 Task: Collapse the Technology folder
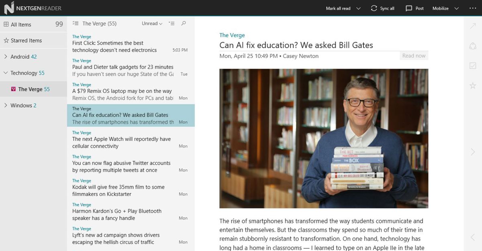[x=6, y=73]
